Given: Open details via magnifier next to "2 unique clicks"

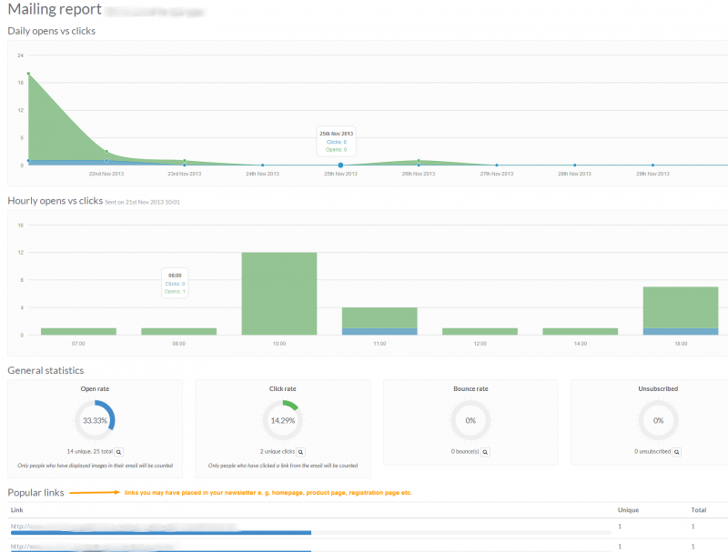Looking at the screenshot, I should (301, 451).
